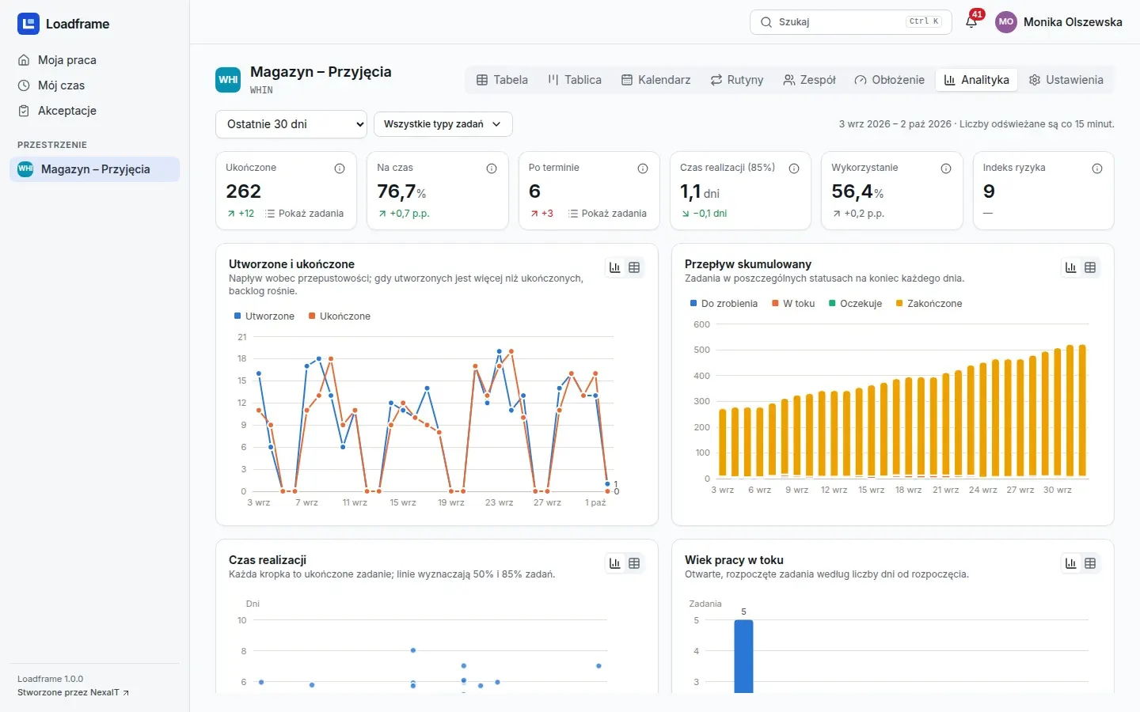Open Moja praca in sidebar
The width and height of the screenshot is (1140, 712).
coord(95,60)
